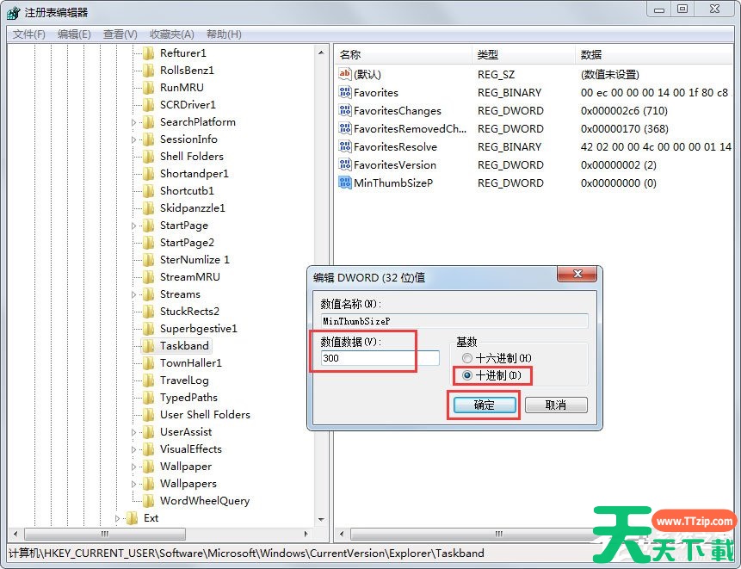This screenshot has height=569, width=741.
Task: Click the icon next to FavoritesResolve
Action: point(344,146)
